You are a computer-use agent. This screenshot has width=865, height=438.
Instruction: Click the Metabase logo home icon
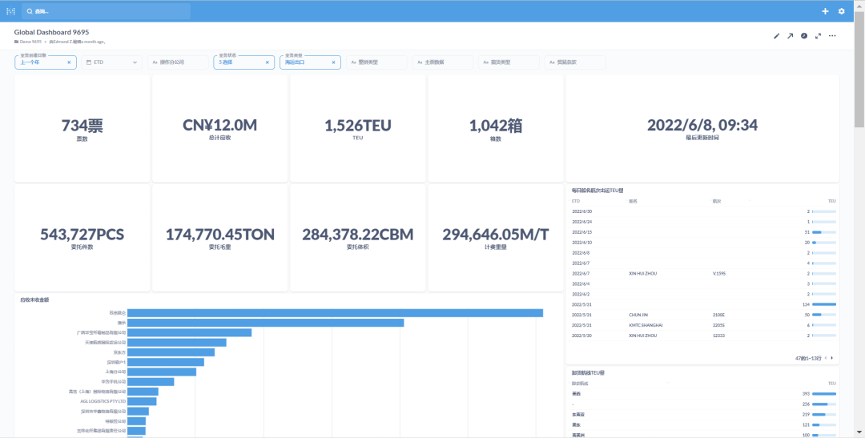(10, 11)
